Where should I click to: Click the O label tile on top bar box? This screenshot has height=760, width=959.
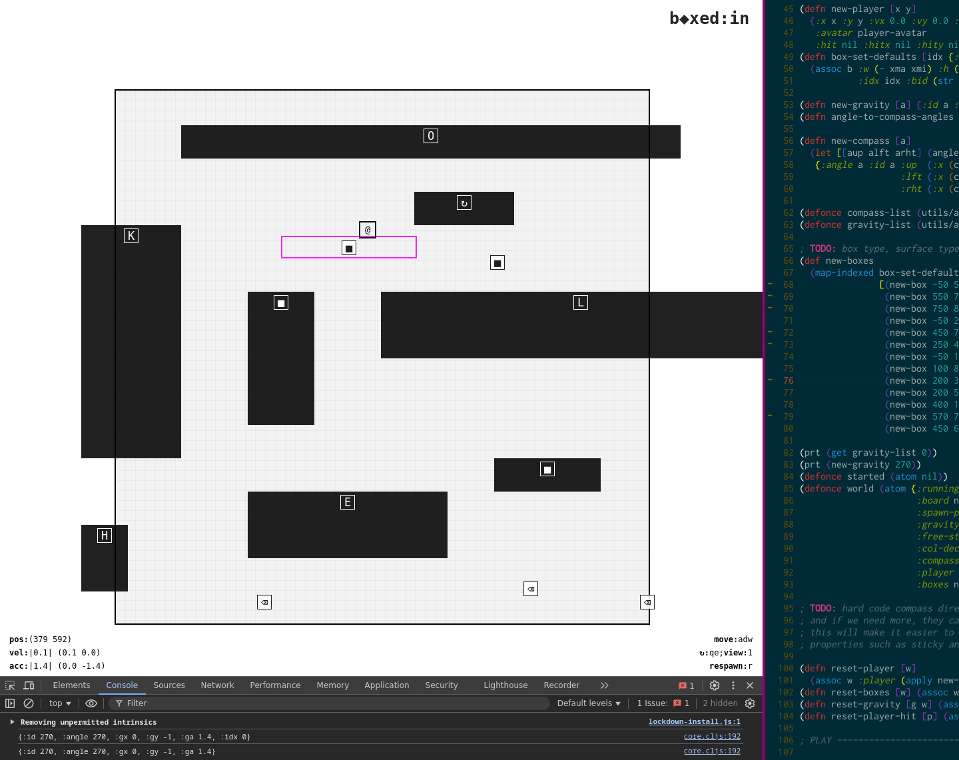tap(431, 136)
